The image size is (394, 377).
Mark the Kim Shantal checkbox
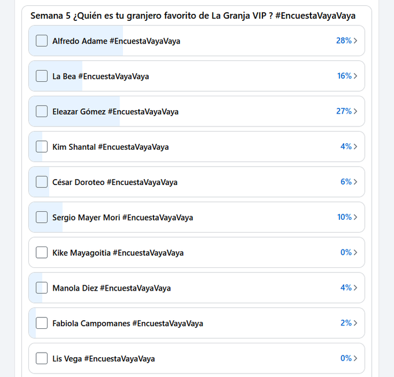pyautogui.click(x=42, y=147)
